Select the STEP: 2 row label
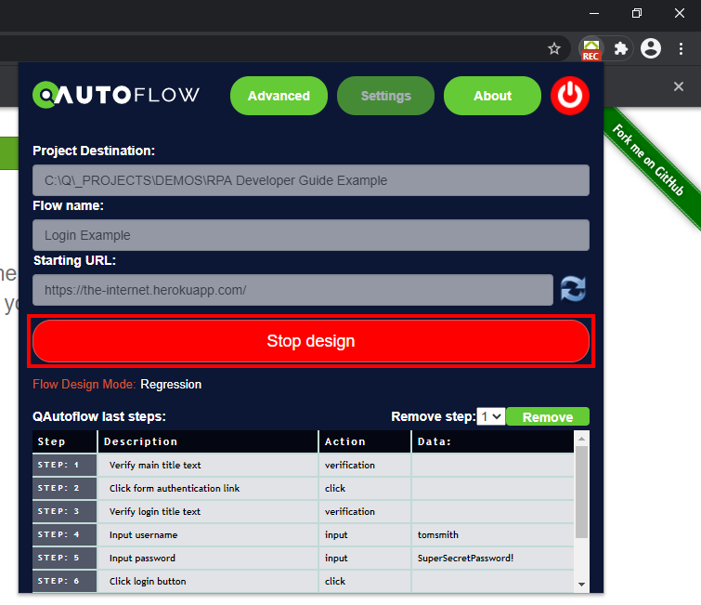Screen dimensions: 701x605 (65, 488)
